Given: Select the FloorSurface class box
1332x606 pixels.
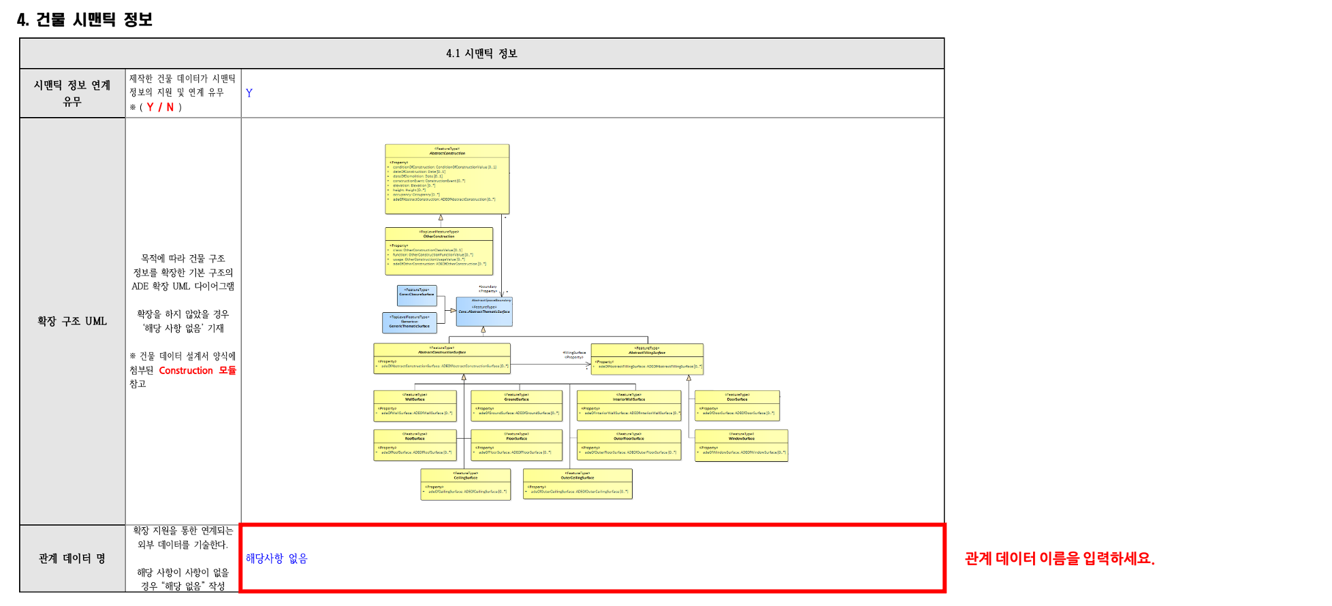Looking at the screenshot, I should point(517,445).
